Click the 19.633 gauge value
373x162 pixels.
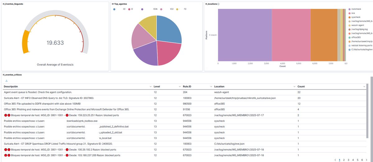tap(55, 43)
